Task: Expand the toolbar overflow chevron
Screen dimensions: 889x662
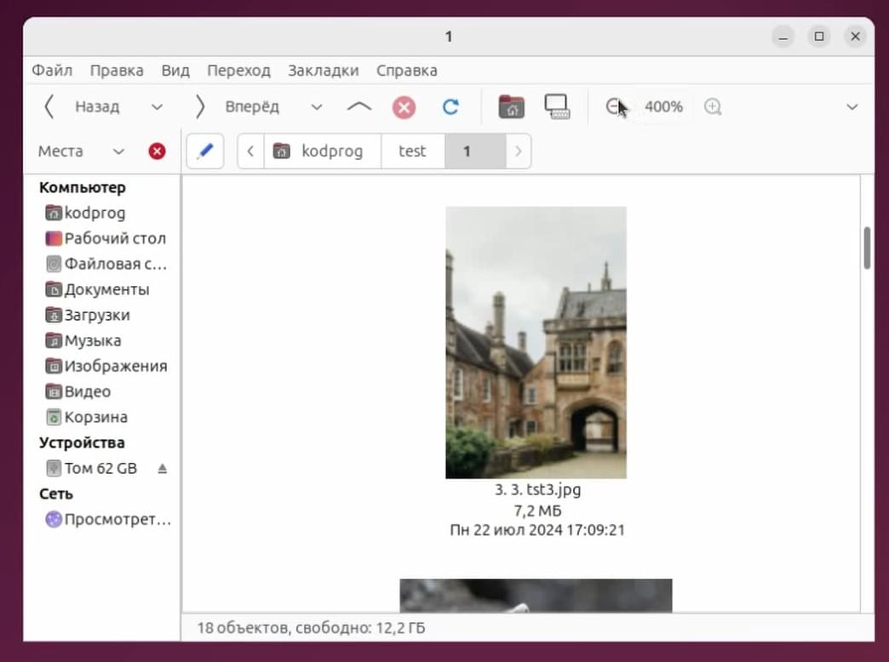Action: (852, 106)
